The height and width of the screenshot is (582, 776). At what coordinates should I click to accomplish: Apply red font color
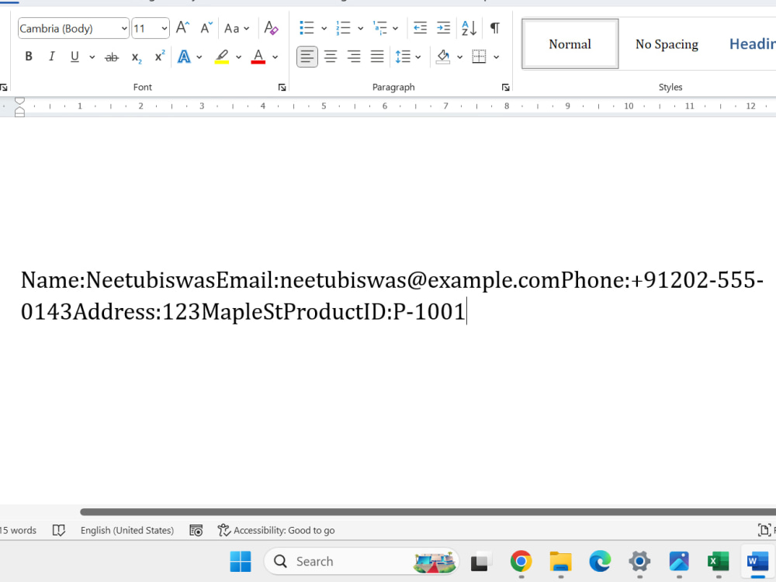click(258, 57)
